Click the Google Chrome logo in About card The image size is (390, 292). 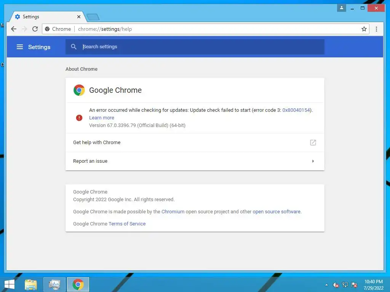pos(79,90)
